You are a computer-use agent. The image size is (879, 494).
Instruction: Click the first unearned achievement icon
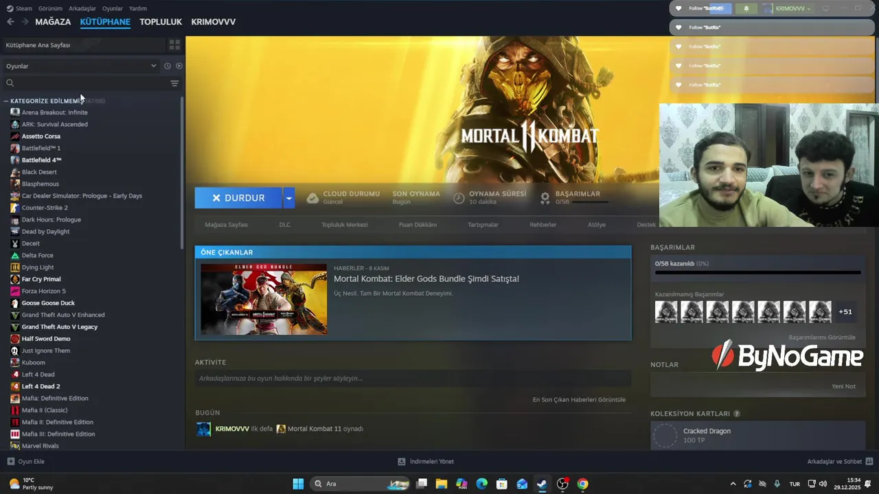pos(666,311)
